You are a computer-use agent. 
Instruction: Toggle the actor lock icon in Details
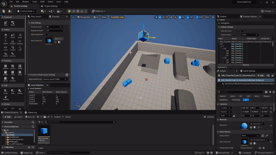click(x=273, y=75)
